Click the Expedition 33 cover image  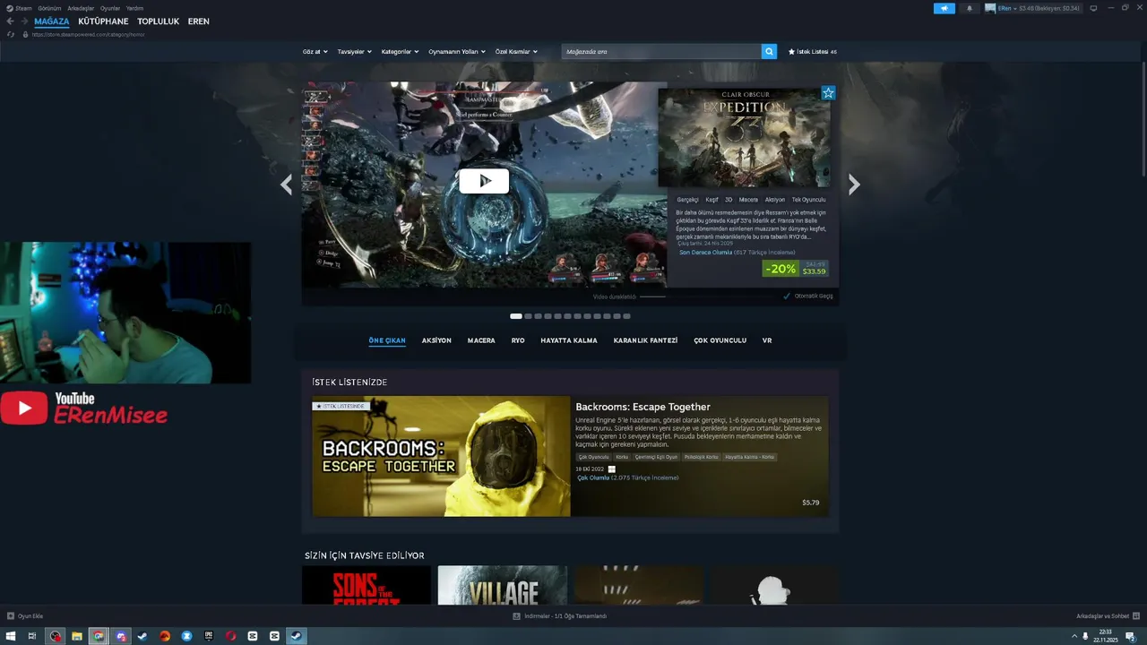click(744, 138)
